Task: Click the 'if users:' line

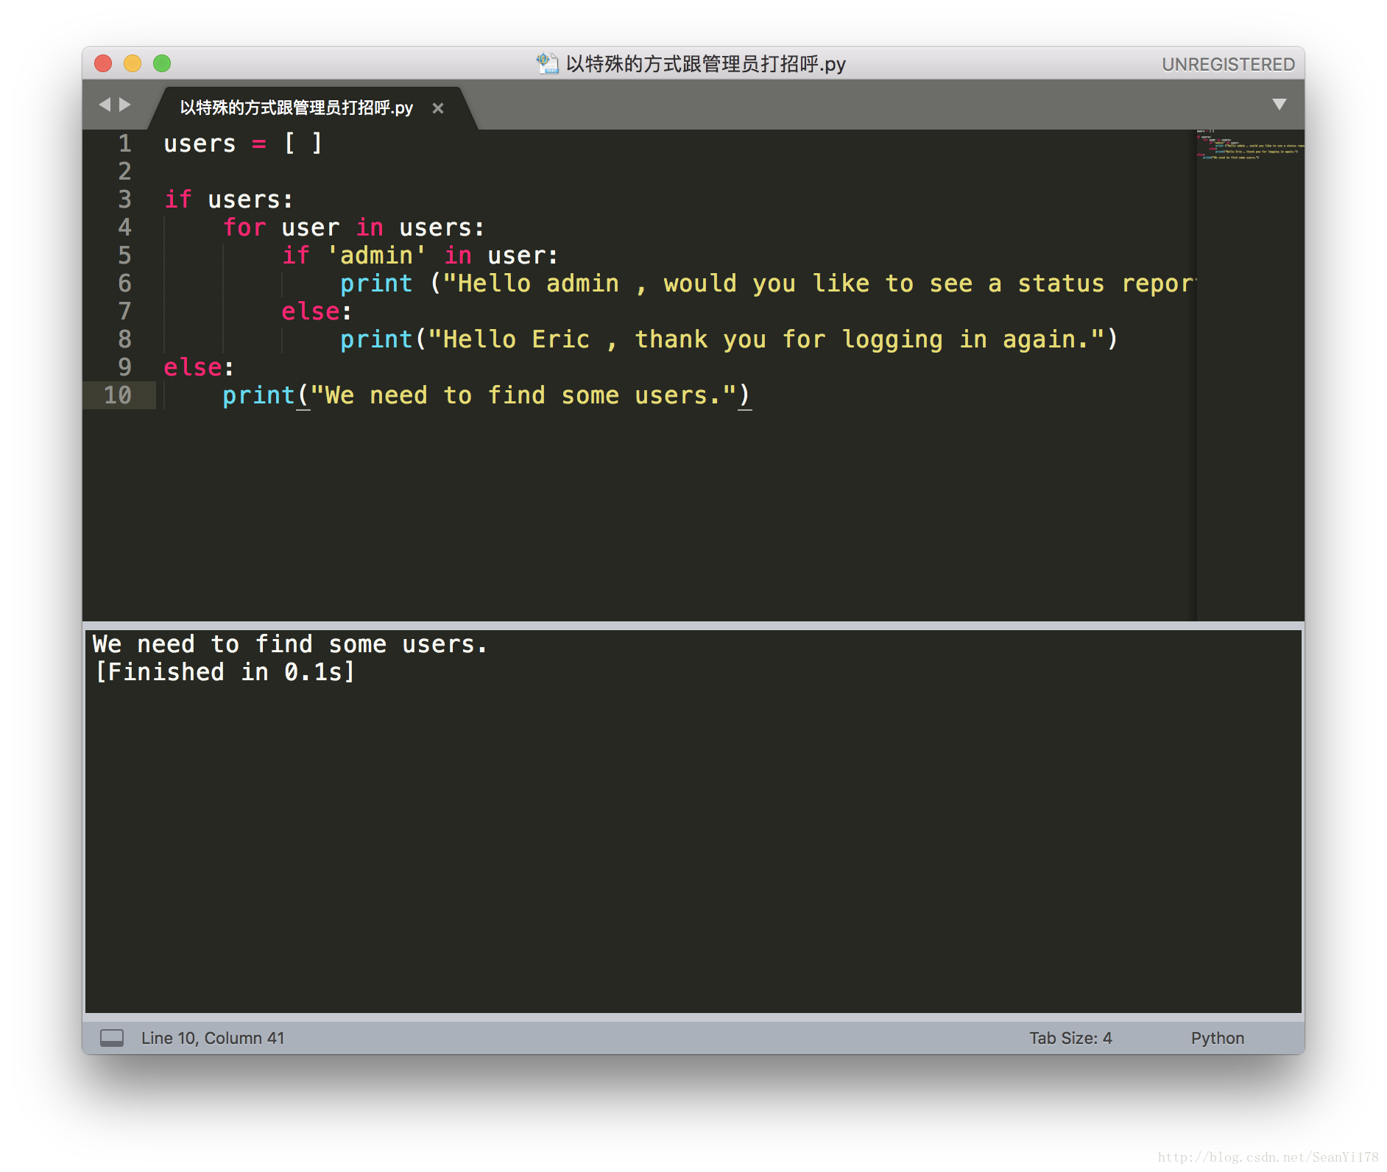Action: (229, 200)
